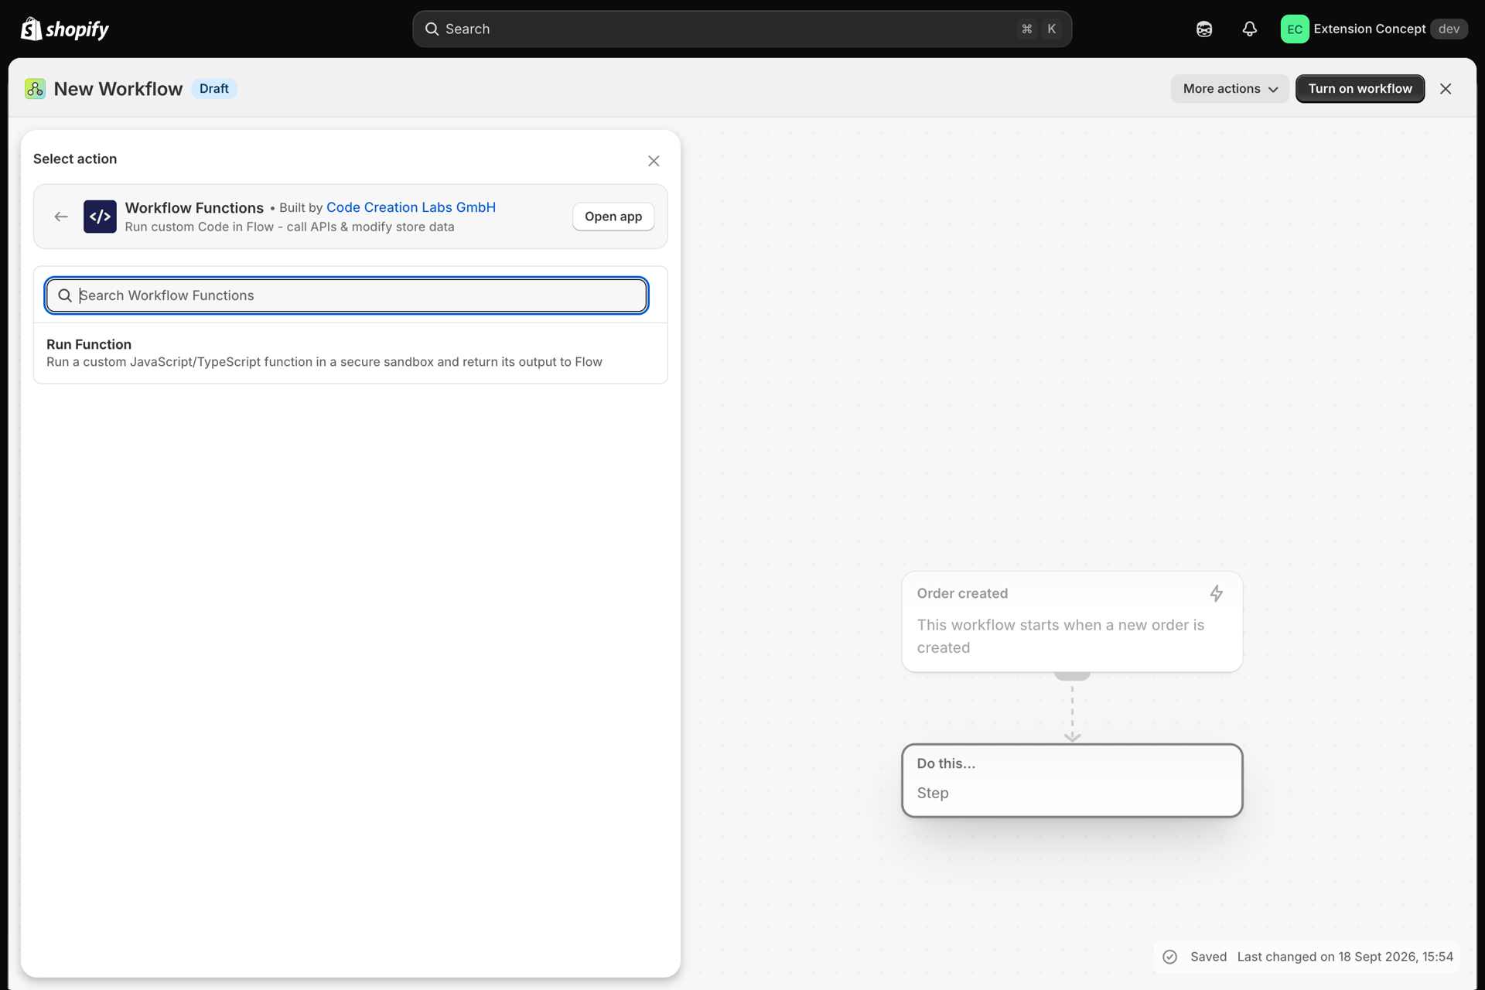Select the Run Function action
The height and width of the screenshot is (990, 1485).
350,353
